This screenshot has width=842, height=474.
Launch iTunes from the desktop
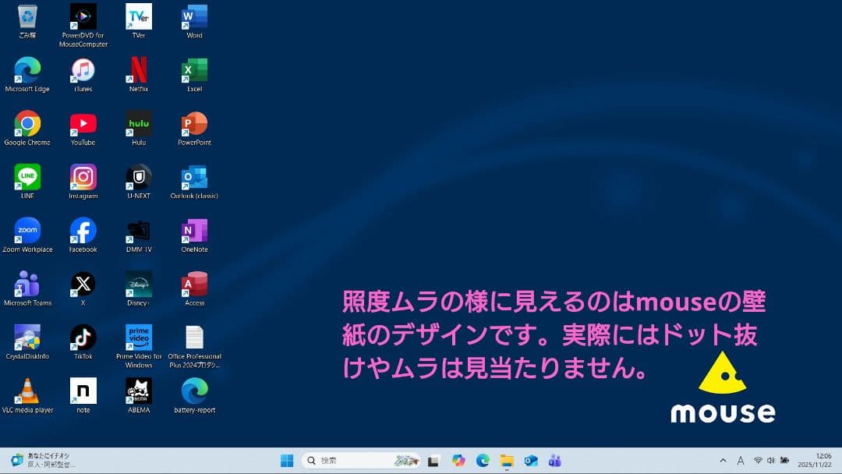(x=83, y=75)
